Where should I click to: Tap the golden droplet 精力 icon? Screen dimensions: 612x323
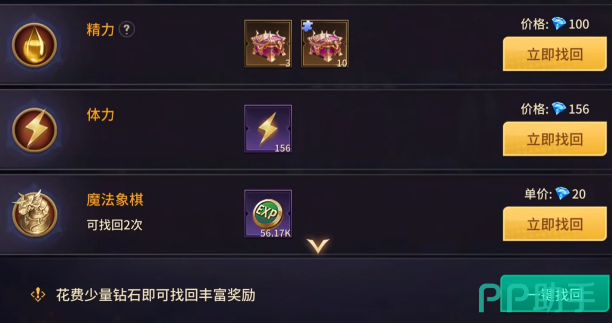34,45
